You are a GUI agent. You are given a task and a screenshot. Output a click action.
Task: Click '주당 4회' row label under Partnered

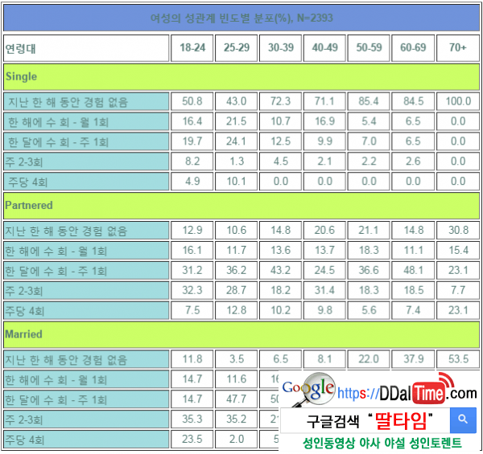[86, 310]
